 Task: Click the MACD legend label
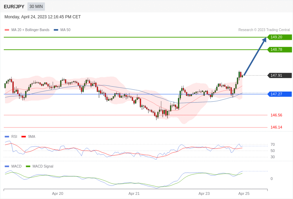(17, 166)
